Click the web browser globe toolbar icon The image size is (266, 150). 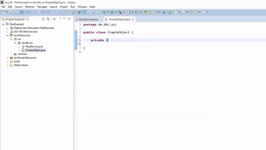164,12
